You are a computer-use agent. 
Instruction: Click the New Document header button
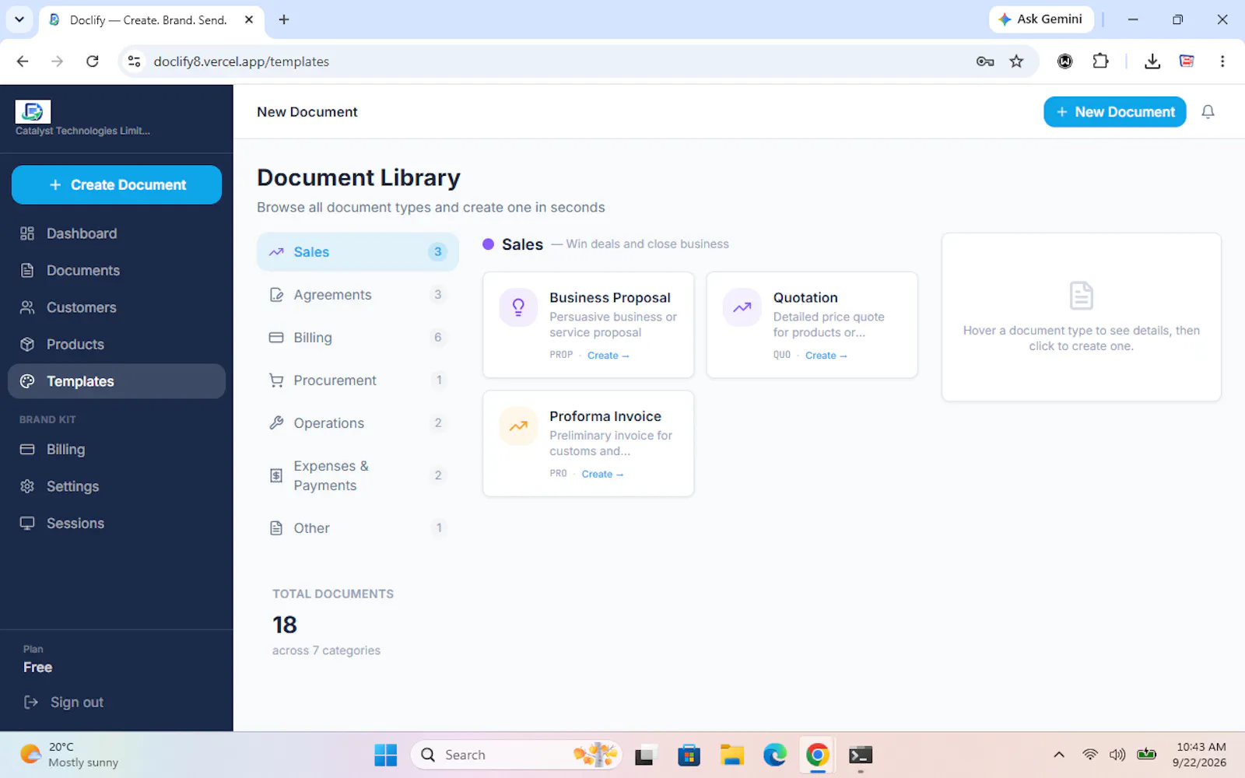tap(1114, 111)
